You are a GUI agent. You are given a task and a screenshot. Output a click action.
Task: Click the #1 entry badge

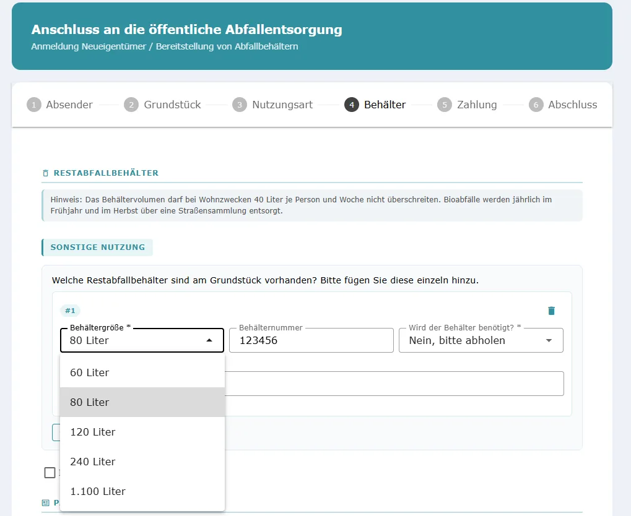(71, 311)
